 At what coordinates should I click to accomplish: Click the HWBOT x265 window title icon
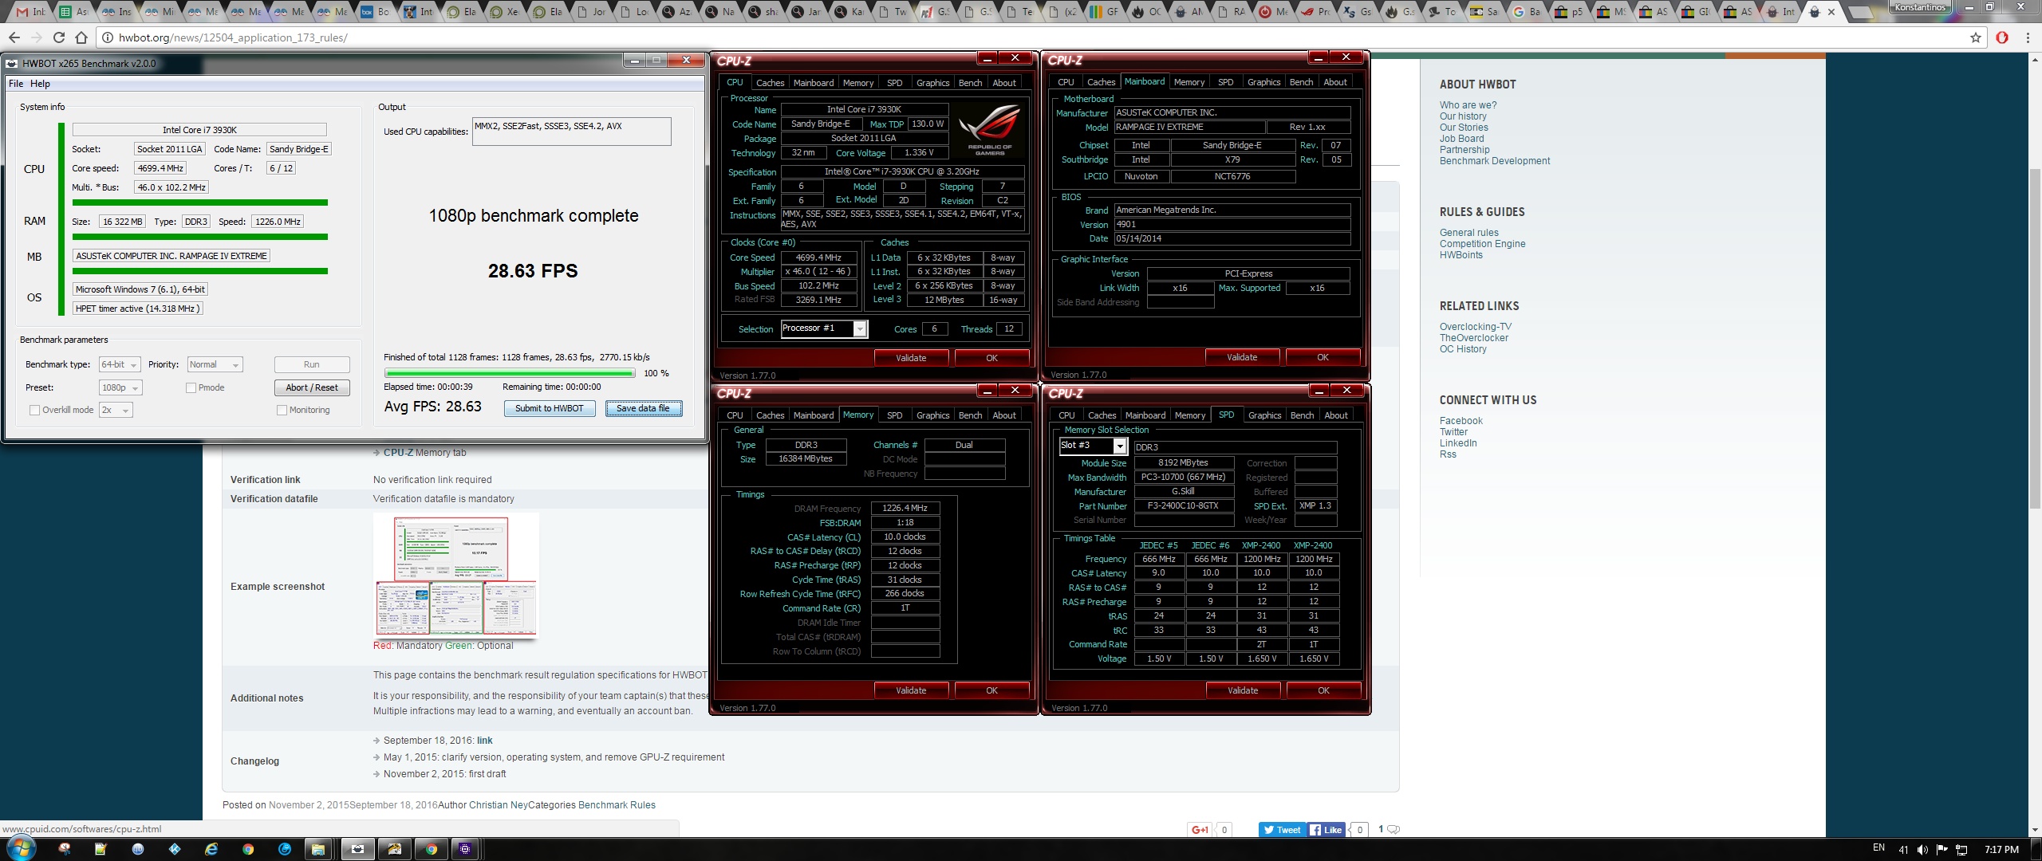click(12, 63)
